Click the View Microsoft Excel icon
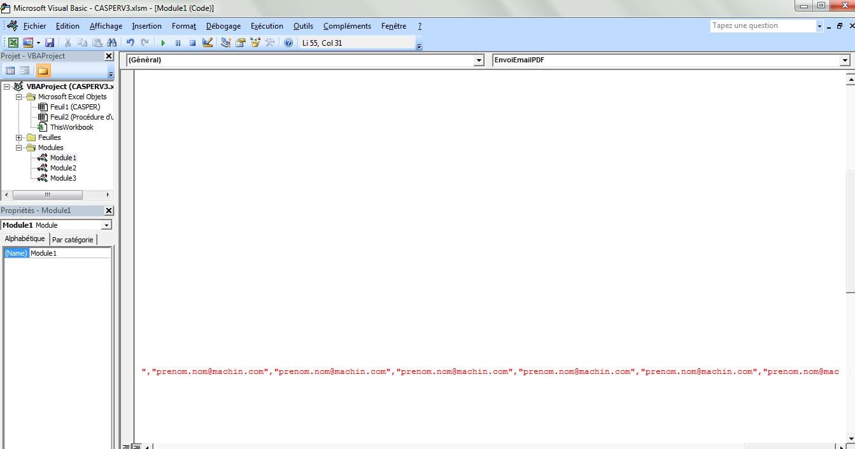Viewport: 855px width, 449px height. coord(13,43)
